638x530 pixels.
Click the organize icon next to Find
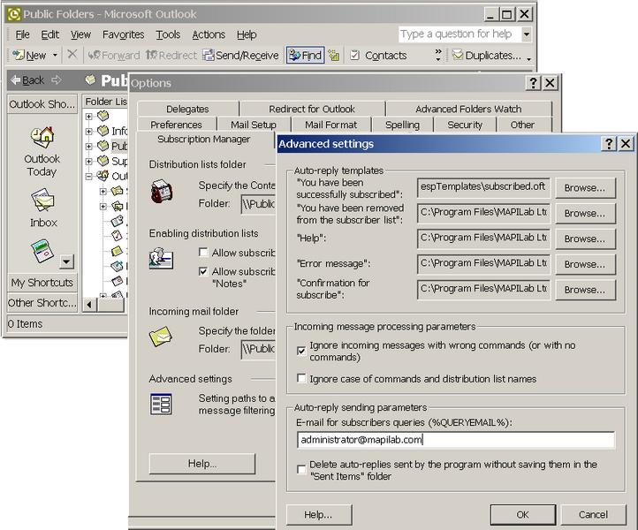pos(334,55)
